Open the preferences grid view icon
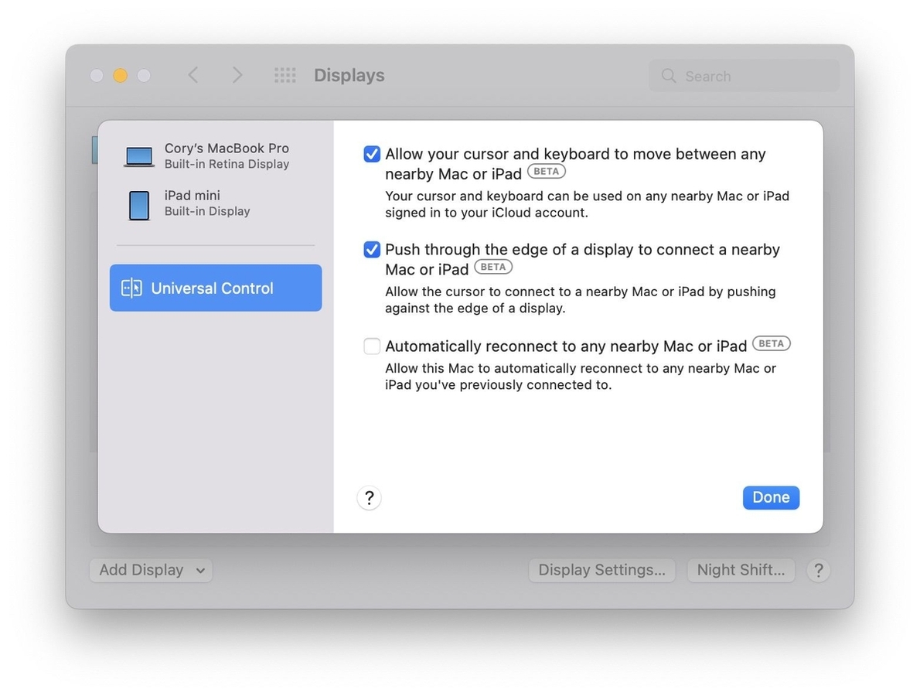This screenshot has height=696, width=920. 285,75
